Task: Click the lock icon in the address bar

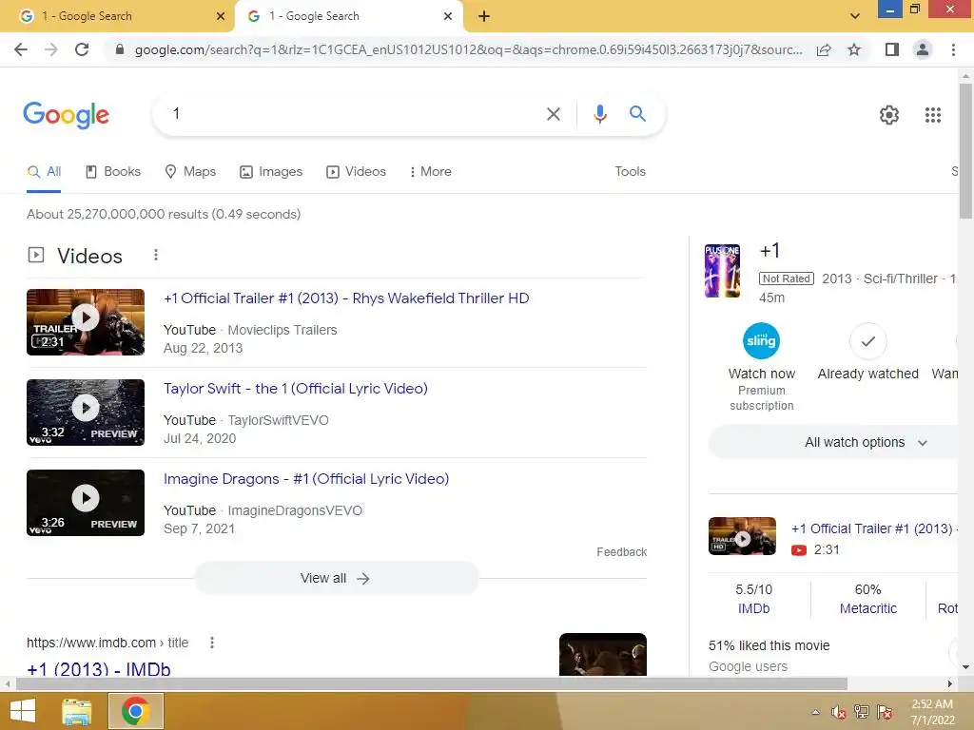Action: pyautogui.click(x=120, y=49)
